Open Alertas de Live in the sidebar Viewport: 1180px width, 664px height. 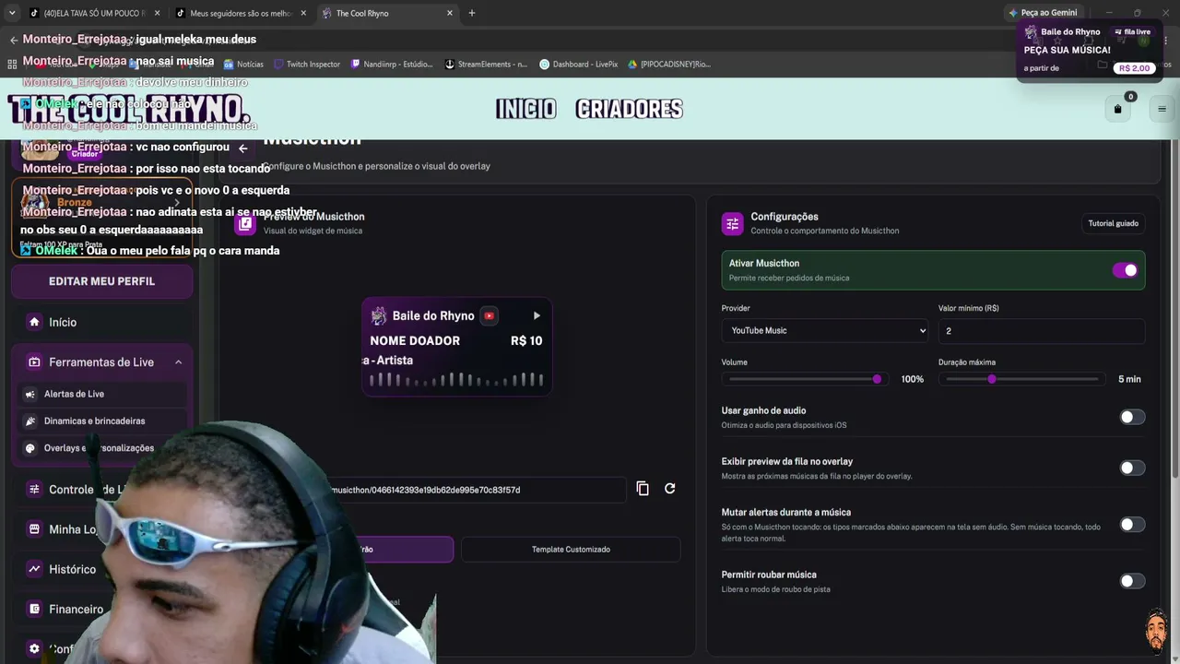tap(101, 394)
